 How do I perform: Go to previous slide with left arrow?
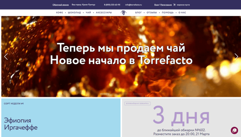pos(6,57)
